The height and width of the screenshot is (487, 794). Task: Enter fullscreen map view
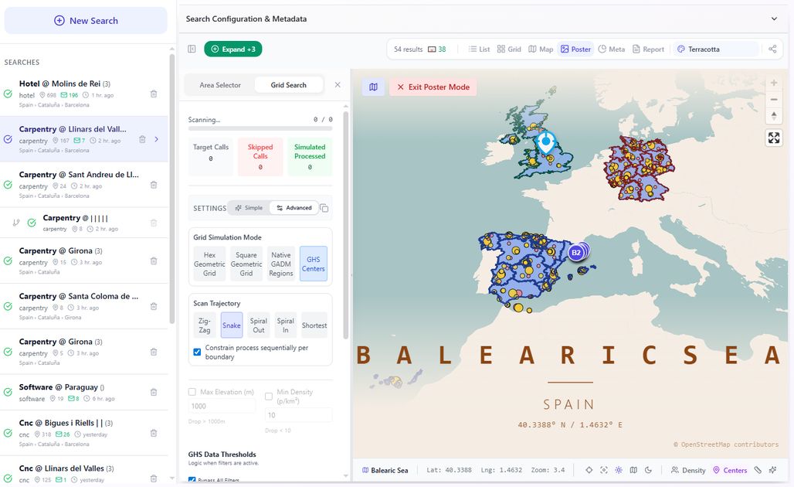[x=774, y=138]
